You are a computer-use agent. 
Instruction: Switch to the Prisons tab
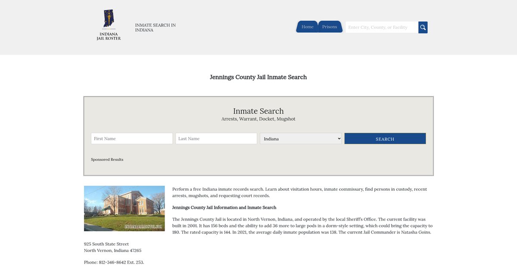(330, 27)
